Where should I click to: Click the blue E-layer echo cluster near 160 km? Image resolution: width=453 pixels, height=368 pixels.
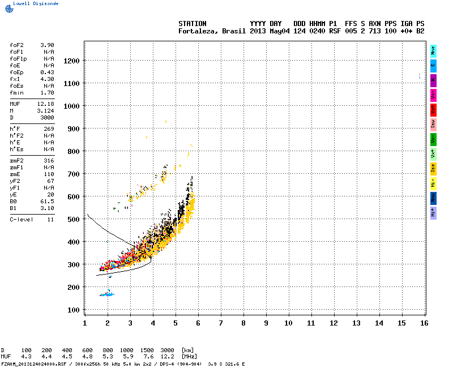tap(107, 294)
